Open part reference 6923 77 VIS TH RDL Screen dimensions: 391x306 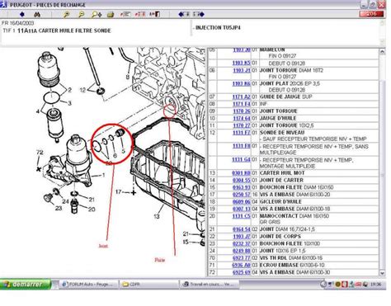coord(242,258)
